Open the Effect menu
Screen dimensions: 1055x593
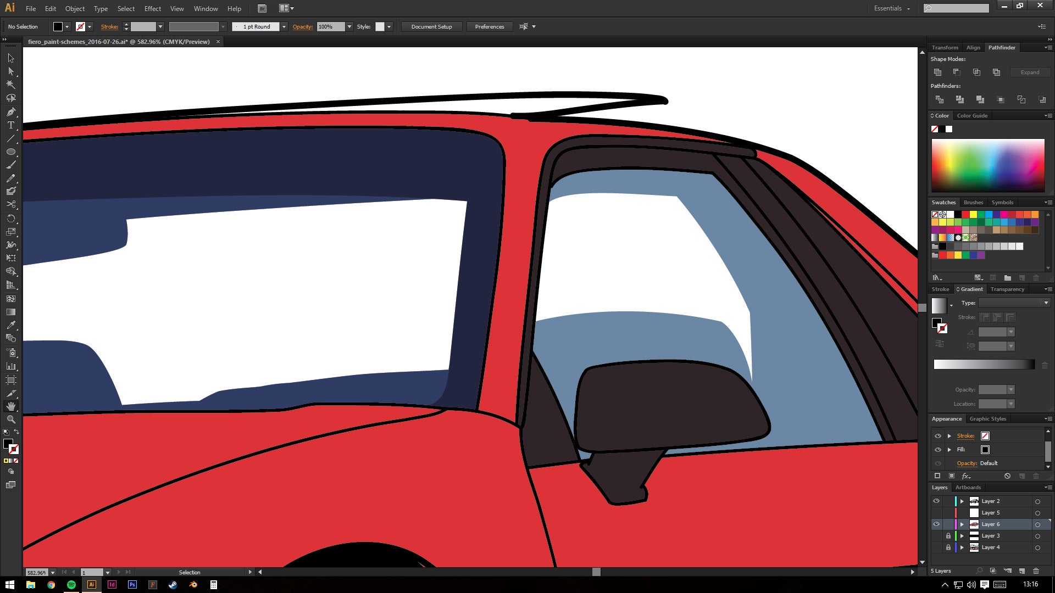click(153, 9)
